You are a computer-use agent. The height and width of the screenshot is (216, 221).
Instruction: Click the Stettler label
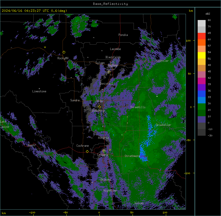163,61
